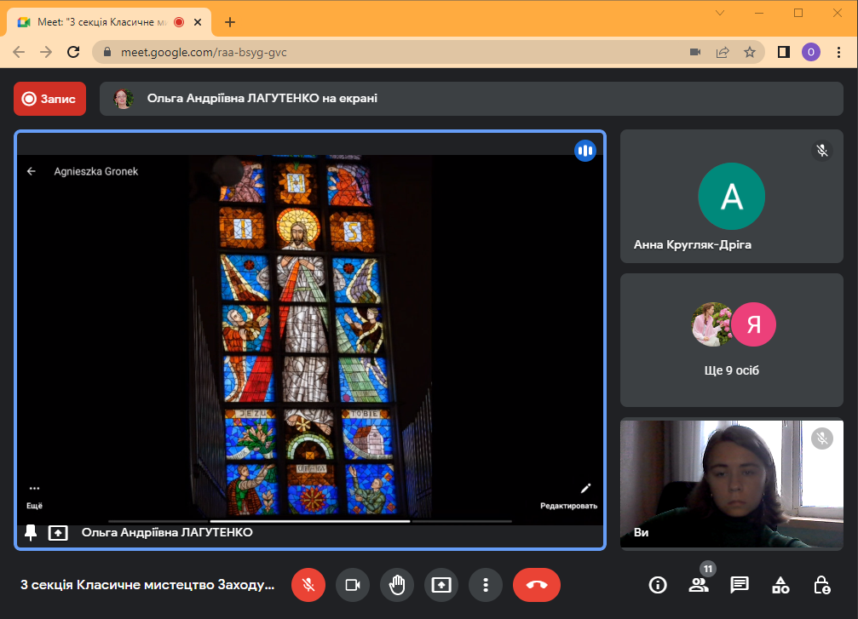Screen dimensions: 858x619
Task: Start presenting with share screen button
Action: 441,585
